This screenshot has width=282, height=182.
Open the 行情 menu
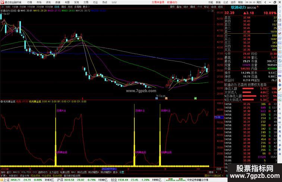29,2
